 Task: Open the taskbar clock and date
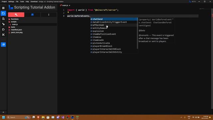click(205, 117)
